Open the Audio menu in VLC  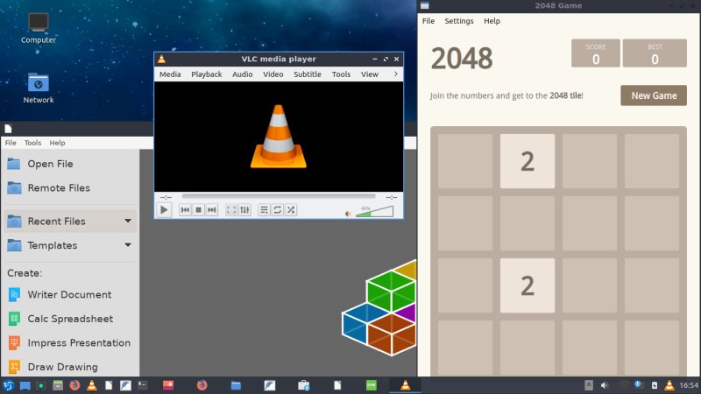pos(242,74)
